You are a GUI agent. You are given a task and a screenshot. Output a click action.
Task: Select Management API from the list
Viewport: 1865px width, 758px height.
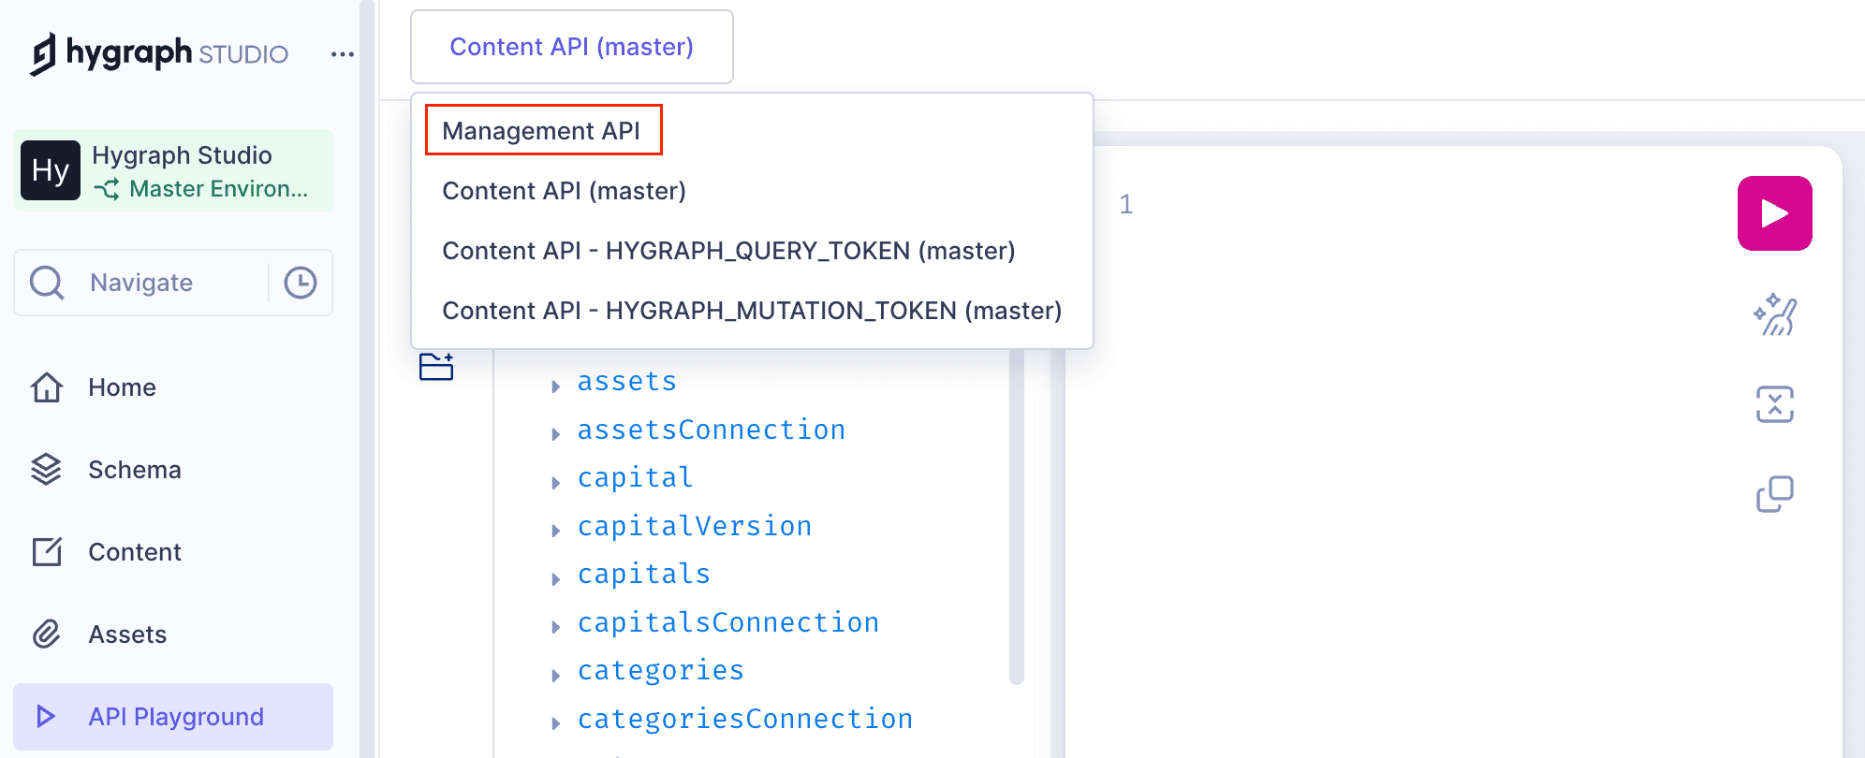pyautogui.click(x=541, y=131)
